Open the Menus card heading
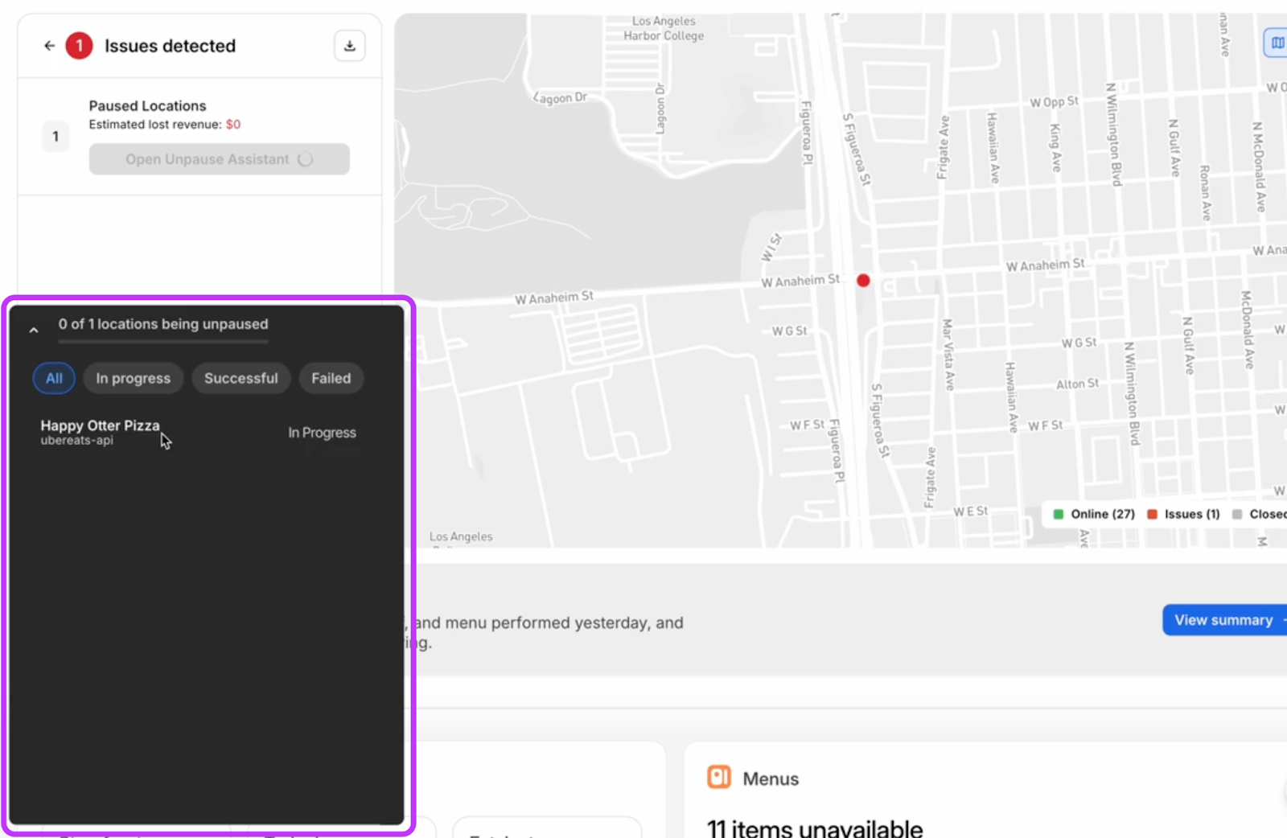This screenshot has width=1287, height=838. (770, 778)
